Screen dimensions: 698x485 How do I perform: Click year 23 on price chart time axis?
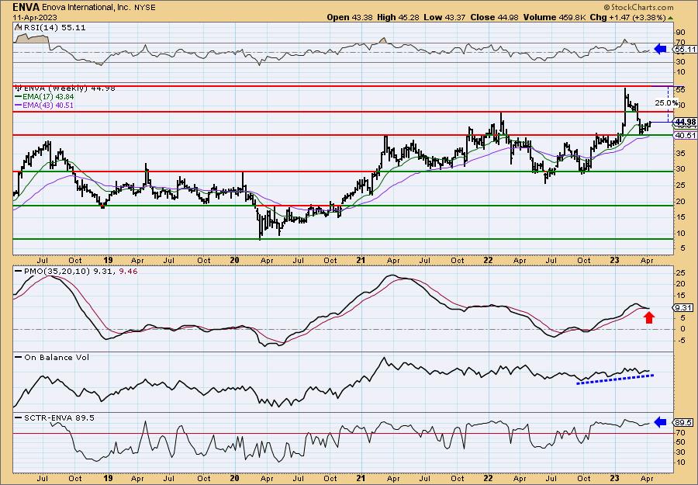point(614,260)
